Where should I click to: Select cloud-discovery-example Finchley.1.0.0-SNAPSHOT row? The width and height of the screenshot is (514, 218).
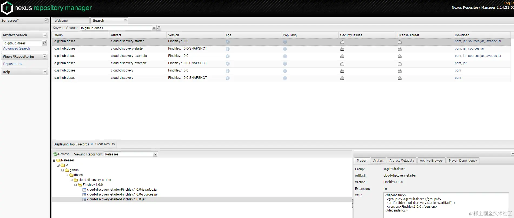point(281,63)
